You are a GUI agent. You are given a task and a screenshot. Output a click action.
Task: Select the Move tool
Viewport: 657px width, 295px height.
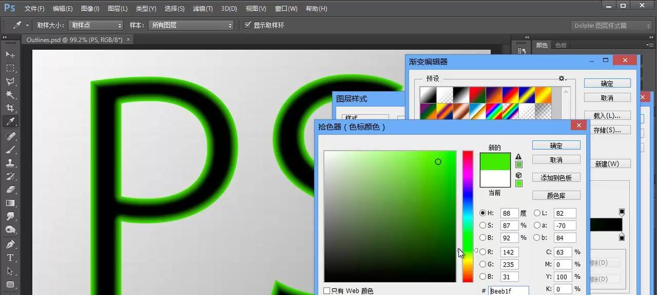pos(10,54)
